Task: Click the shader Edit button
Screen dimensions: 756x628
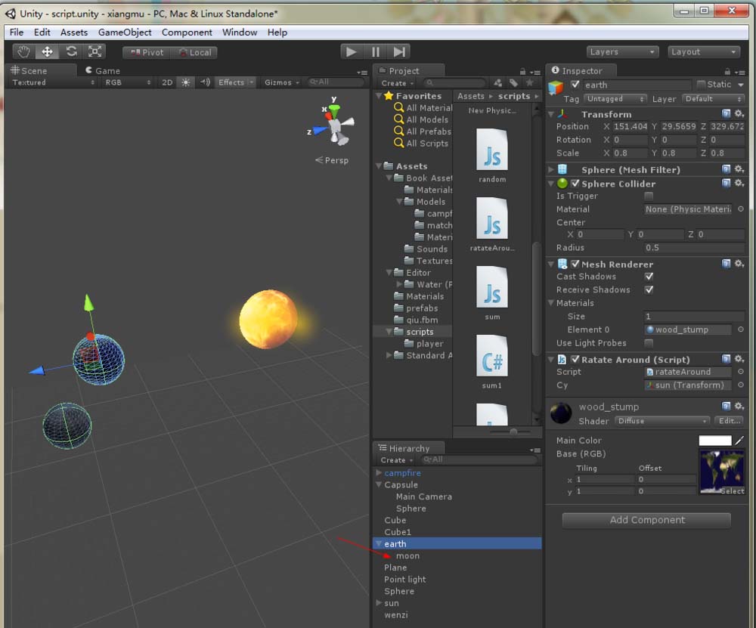Action: [729, 421]
